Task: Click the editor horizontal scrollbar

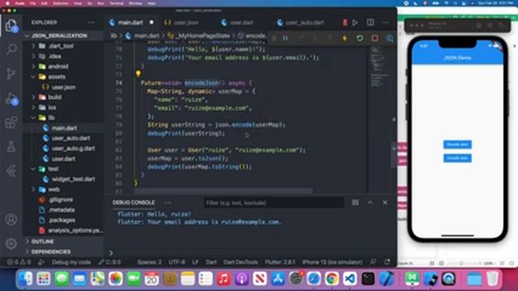Action: tap(223, 191)
